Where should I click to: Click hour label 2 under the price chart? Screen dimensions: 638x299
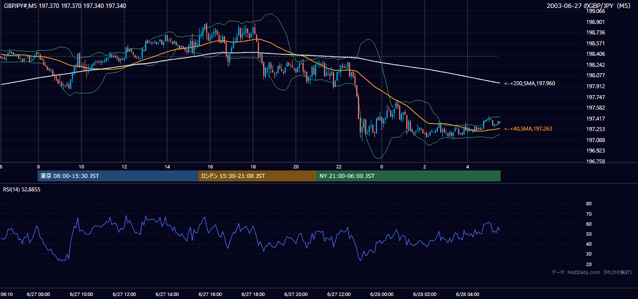coord(425,166)
